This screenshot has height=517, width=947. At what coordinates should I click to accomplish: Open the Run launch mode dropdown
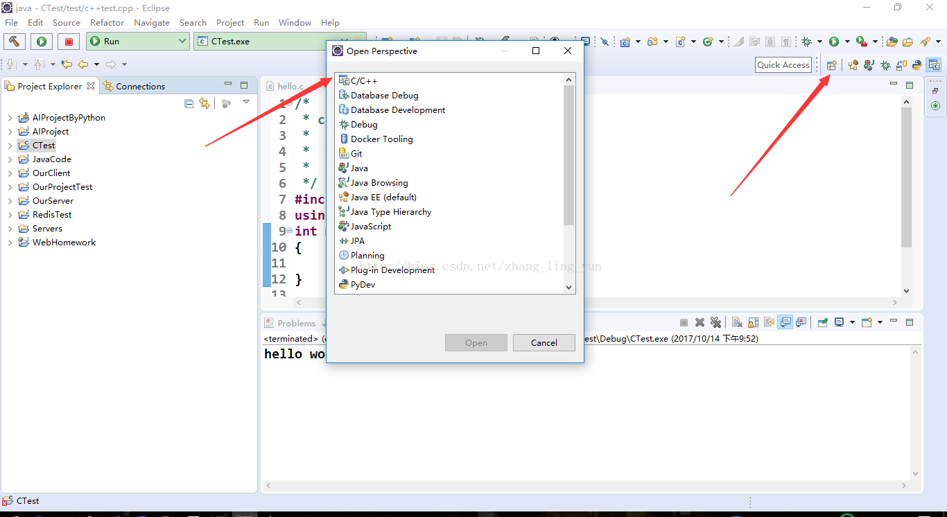[x=137, y=42]
